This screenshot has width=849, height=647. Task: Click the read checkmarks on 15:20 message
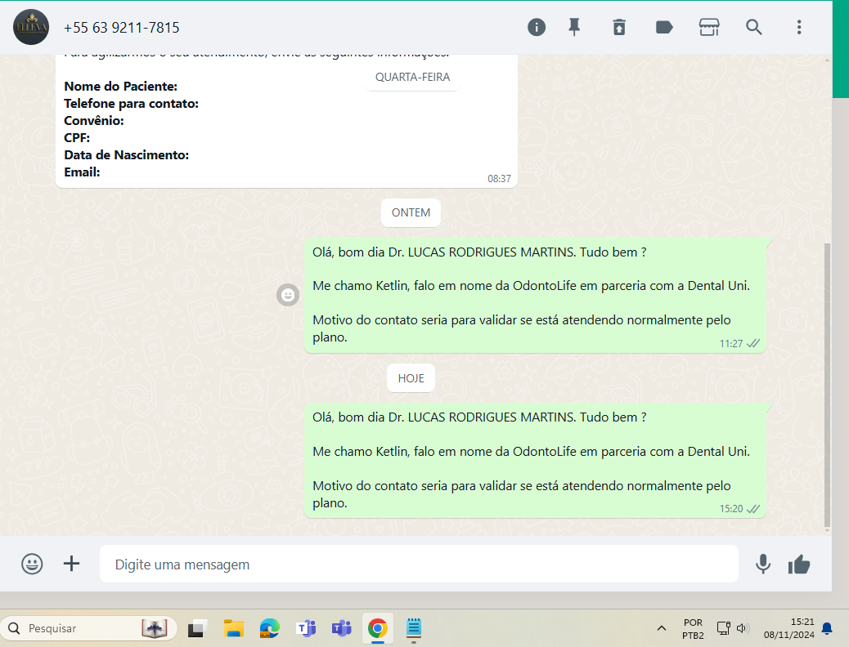click(753, 508)
